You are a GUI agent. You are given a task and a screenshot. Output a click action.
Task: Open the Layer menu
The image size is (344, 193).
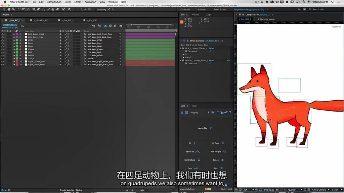[68, 2]
